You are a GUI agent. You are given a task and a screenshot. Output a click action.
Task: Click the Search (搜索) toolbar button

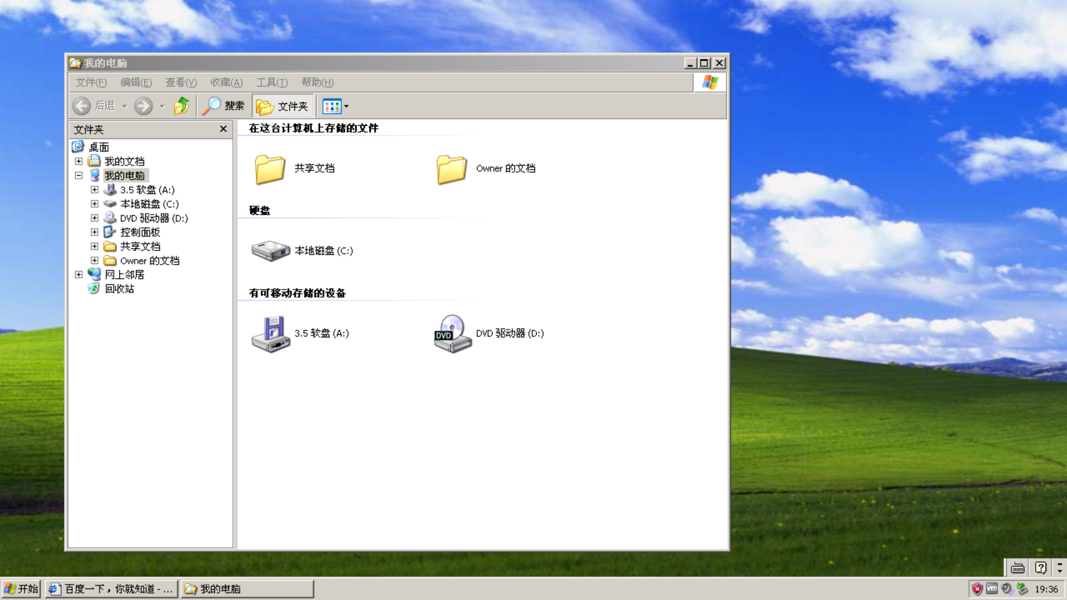pos(223,106)
